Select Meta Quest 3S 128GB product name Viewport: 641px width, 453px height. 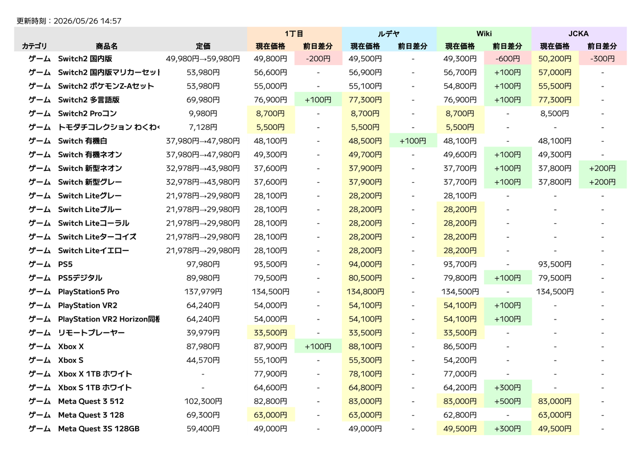coord(99,428)
